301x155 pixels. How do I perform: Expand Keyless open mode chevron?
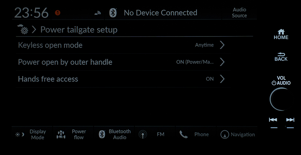click(222, 45)
